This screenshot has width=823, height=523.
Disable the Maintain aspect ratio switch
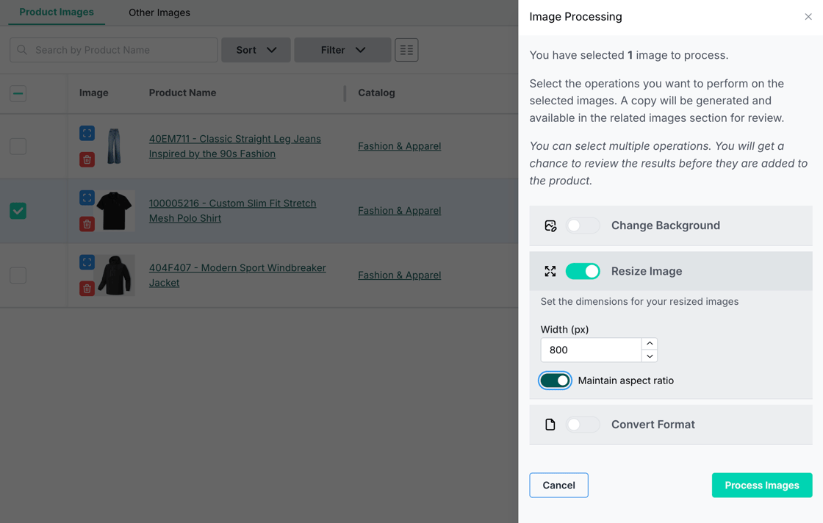click(555, 380)
